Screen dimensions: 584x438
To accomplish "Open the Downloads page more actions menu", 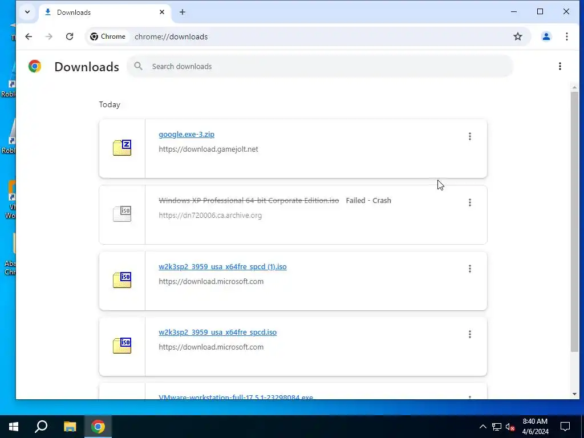I will coord(560,66).
